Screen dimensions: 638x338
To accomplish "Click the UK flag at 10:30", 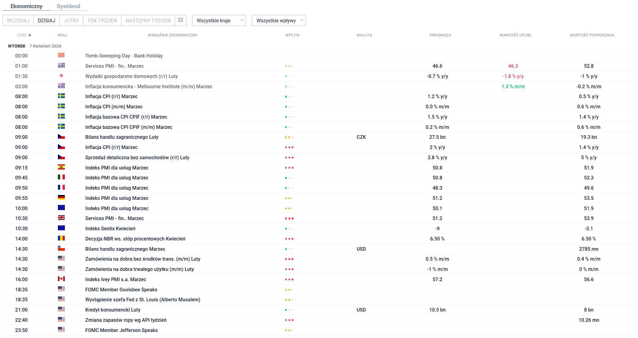I will point(61,218).
